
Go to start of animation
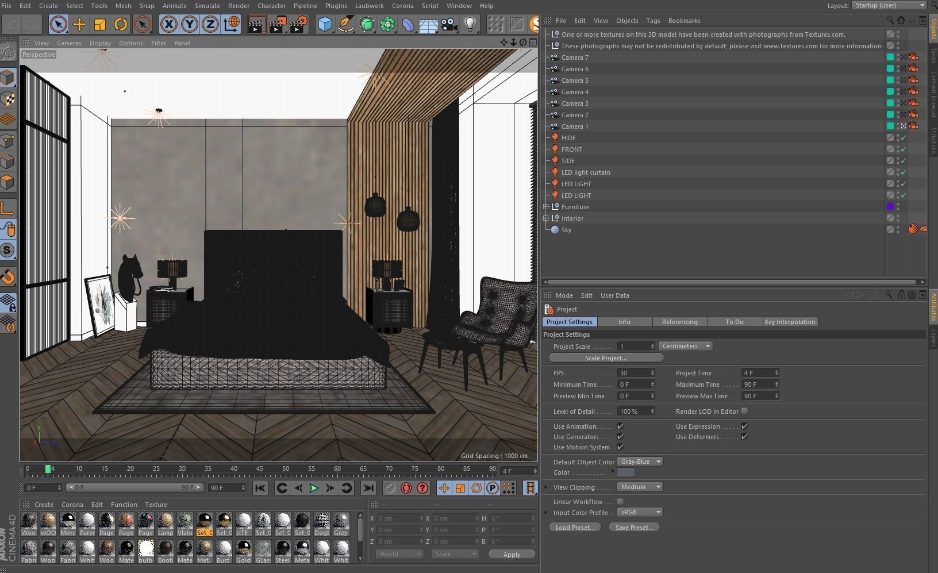coord(260,488)
